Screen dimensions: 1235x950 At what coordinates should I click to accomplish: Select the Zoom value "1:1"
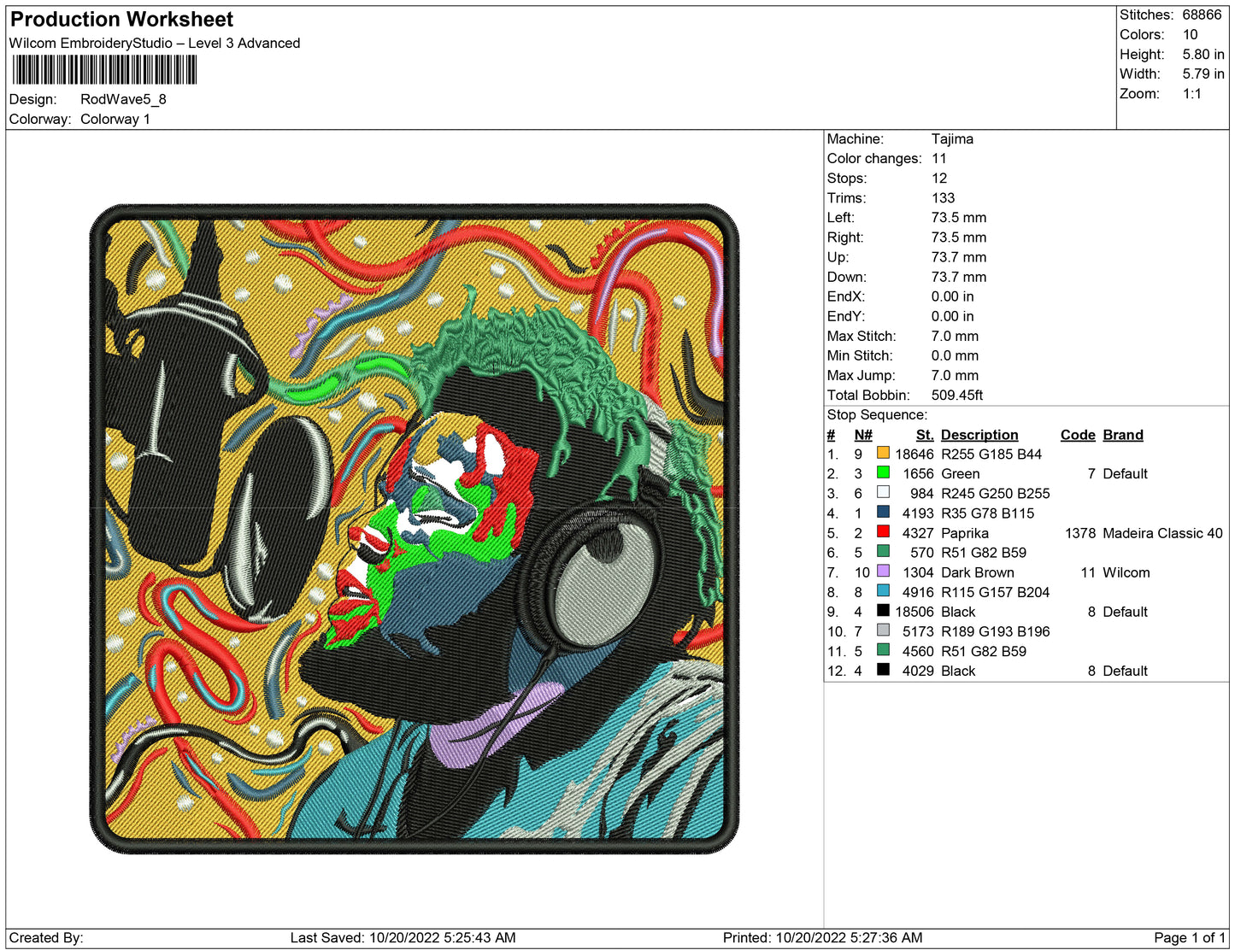click(1192, 94)
